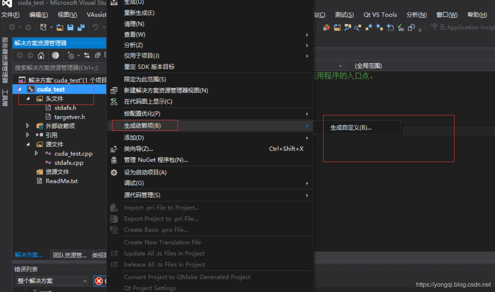Open the Qt VS Tools menu
This screenshot has height=292, width=495.
(x=380, y=15)
